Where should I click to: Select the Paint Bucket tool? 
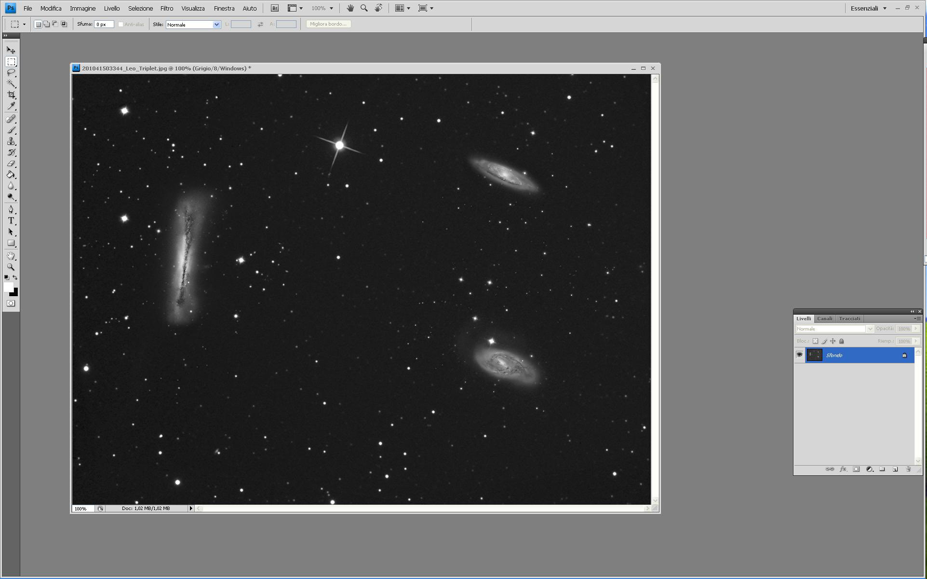click(x=11, y=175)
